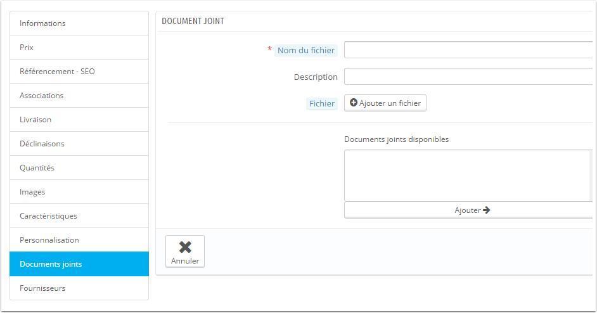The height and width of the screenshot is (313, 597).
Task: Click the X icon above Annuler
Action: [185, 247]
